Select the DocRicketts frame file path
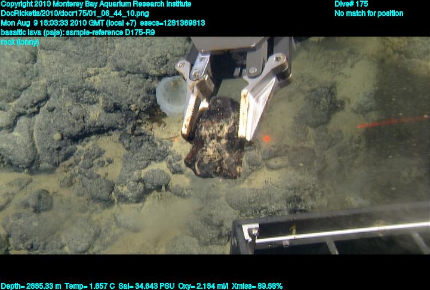 tap(75, 14)
